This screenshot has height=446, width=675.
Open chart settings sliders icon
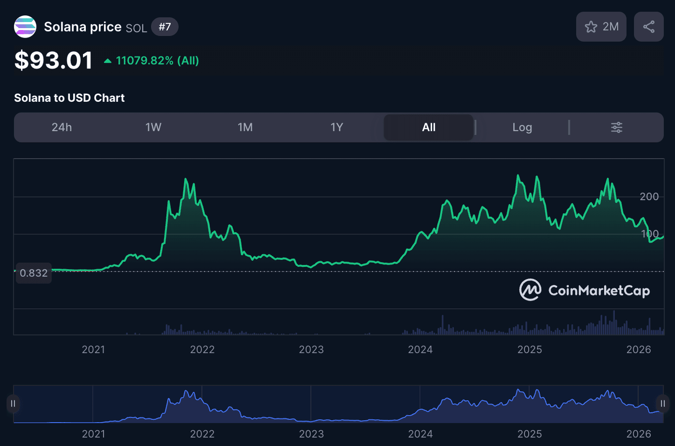pos(616,127)
